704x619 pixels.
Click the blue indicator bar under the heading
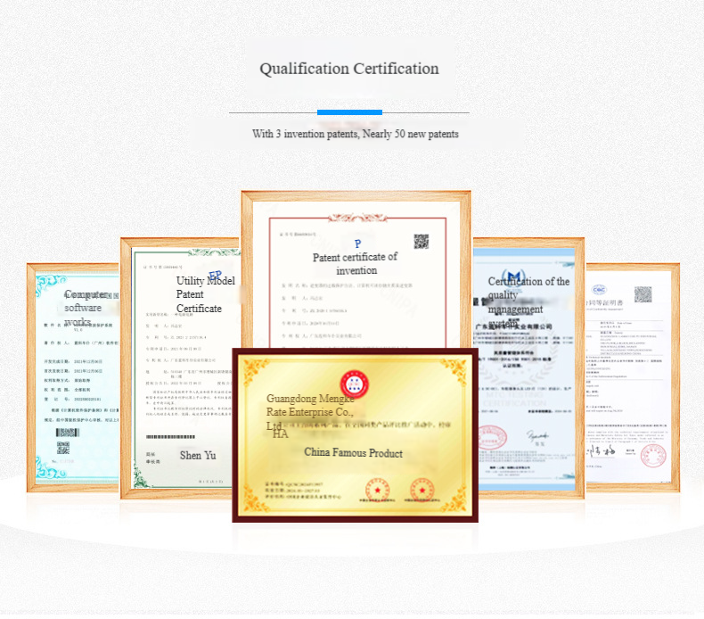pyautogui.click(x=349, y=112)
